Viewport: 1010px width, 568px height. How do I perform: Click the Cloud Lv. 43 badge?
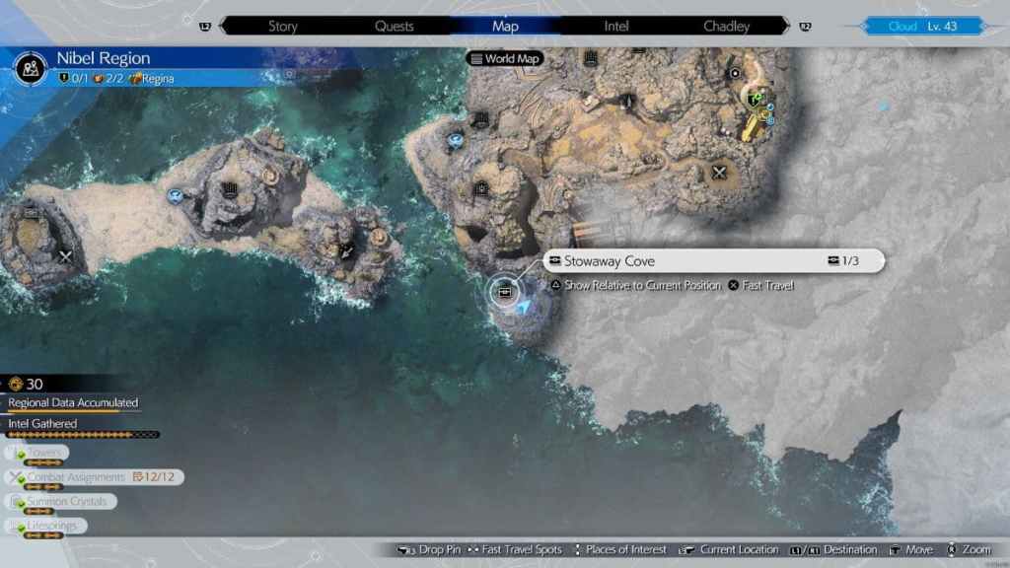(922, 27)
